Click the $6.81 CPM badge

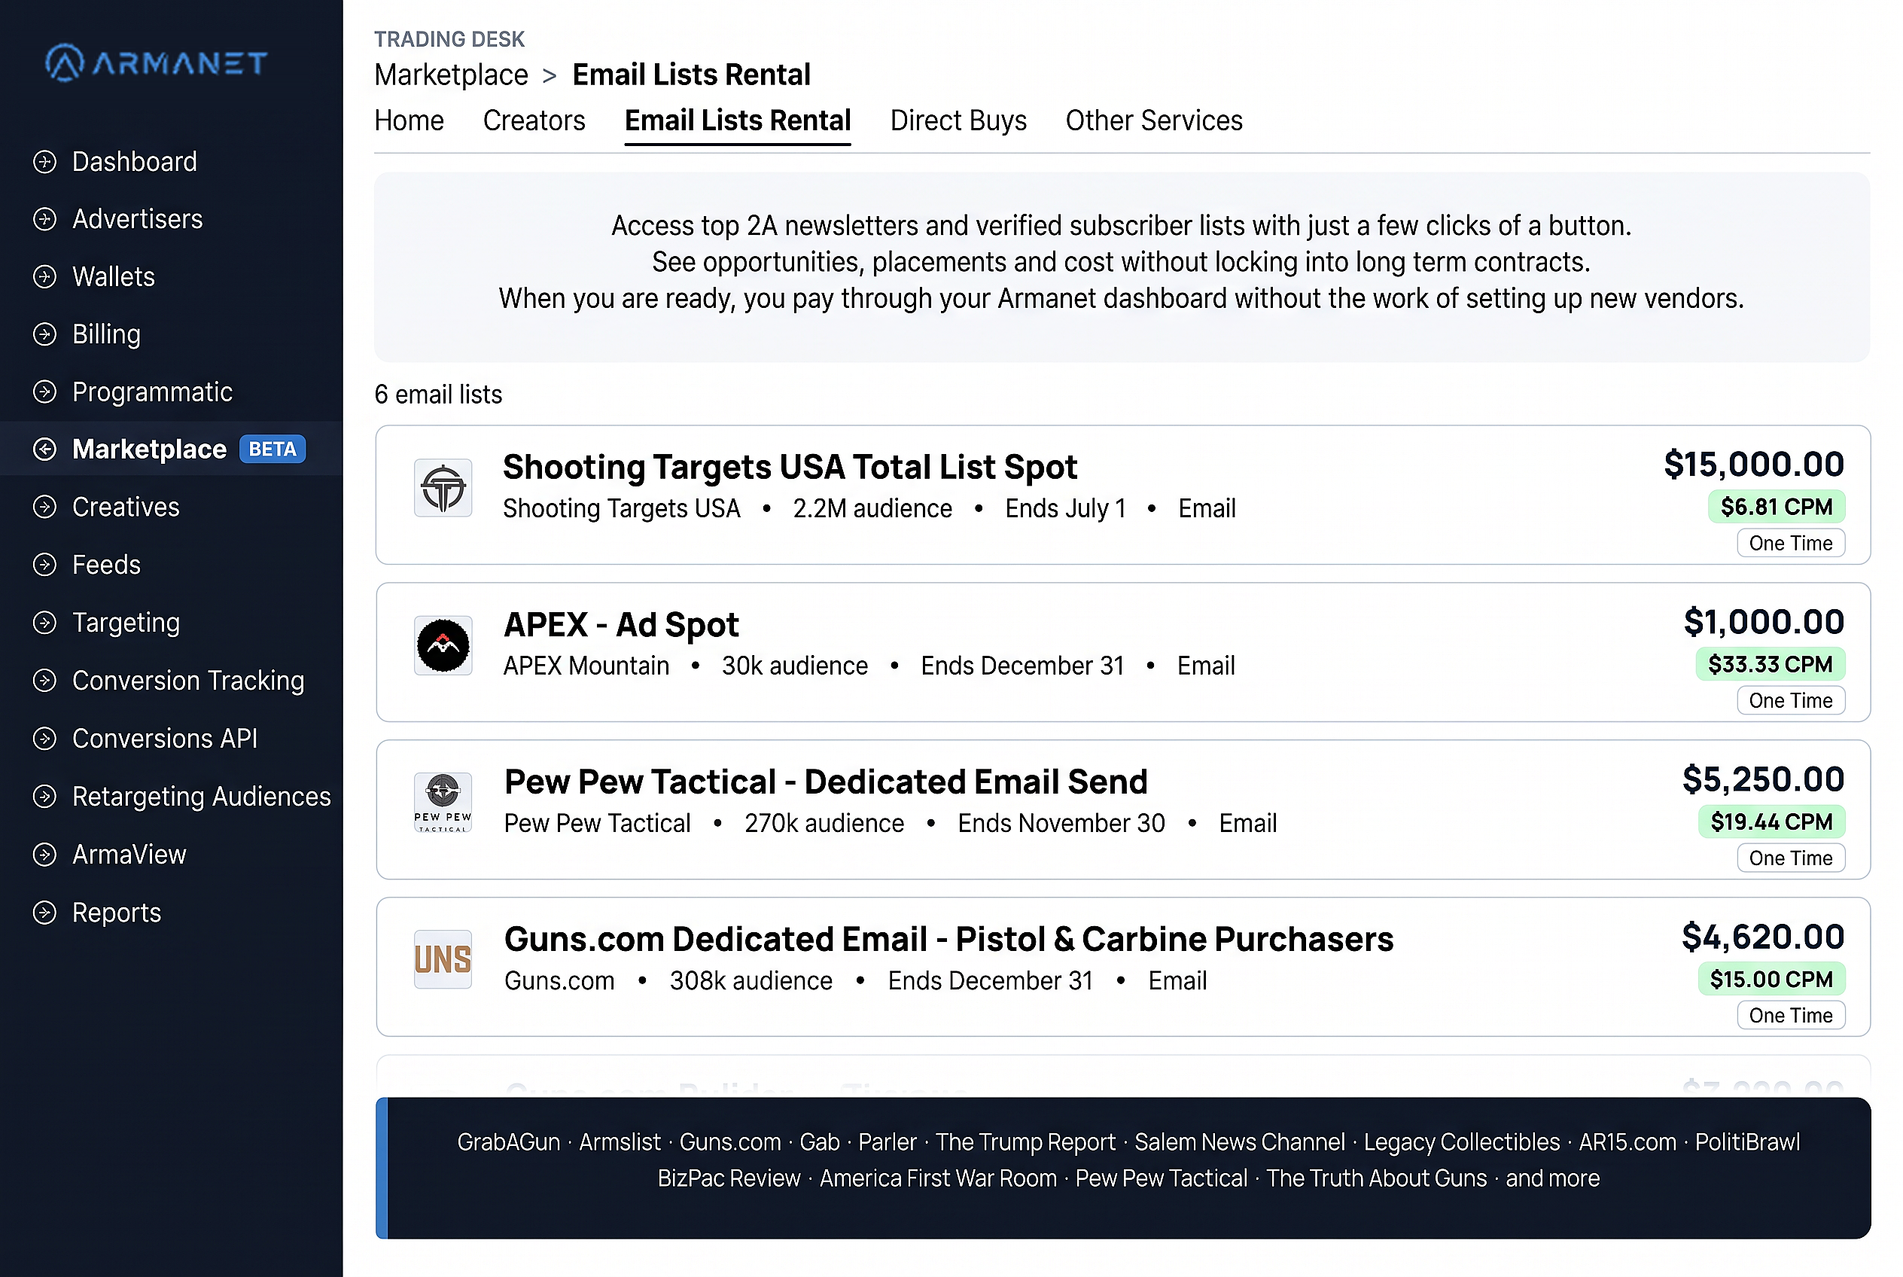tap(1776, 507)
